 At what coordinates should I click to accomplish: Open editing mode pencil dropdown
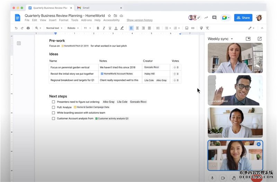[251, 28]
